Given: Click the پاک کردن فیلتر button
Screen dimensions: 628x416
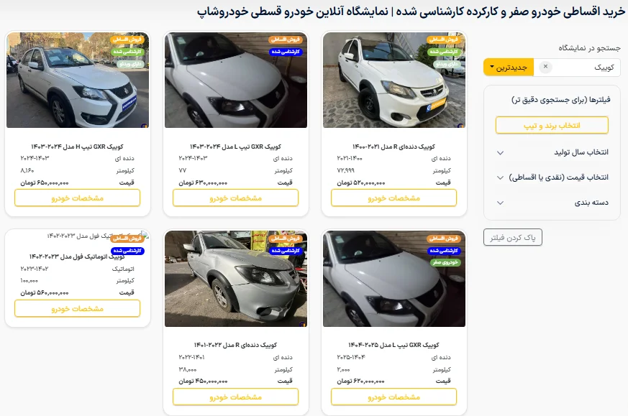Looking at the screenshot, I should [x=513, y=238].
